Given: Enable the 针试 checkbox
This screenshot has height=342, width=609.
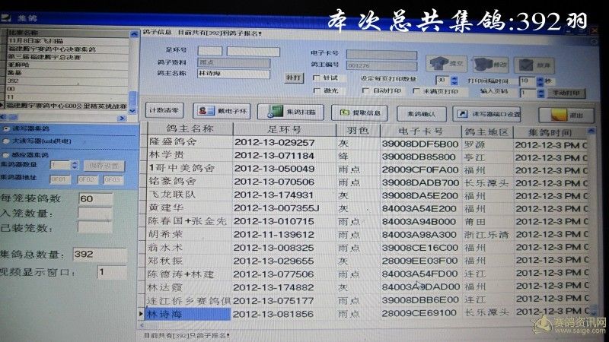Looking at the screenshot, I should pos(316,78).
